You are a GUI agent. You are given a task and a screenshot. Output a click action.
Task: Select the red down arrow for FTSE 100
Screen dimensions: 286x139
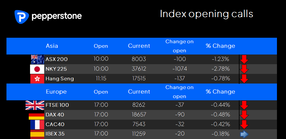244,105
